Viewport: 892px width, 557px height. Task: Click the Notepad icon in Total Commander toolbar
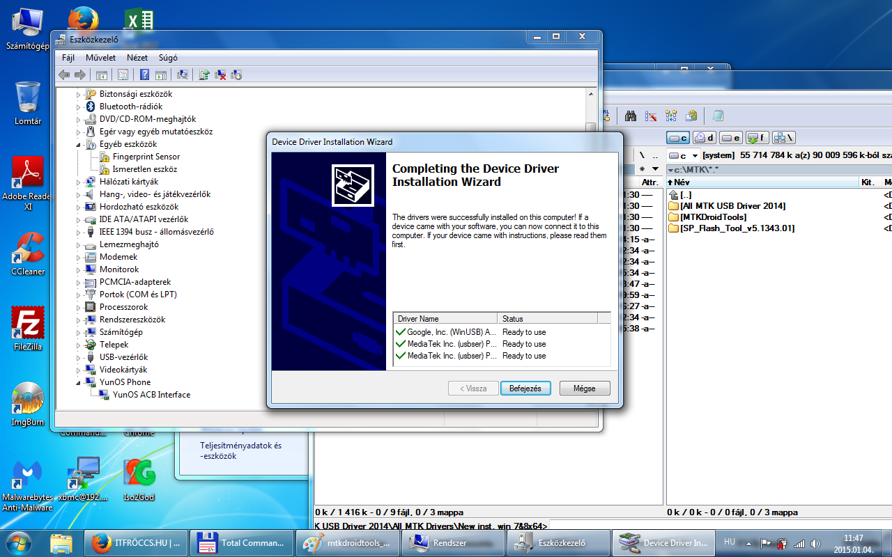click(718, 116)
